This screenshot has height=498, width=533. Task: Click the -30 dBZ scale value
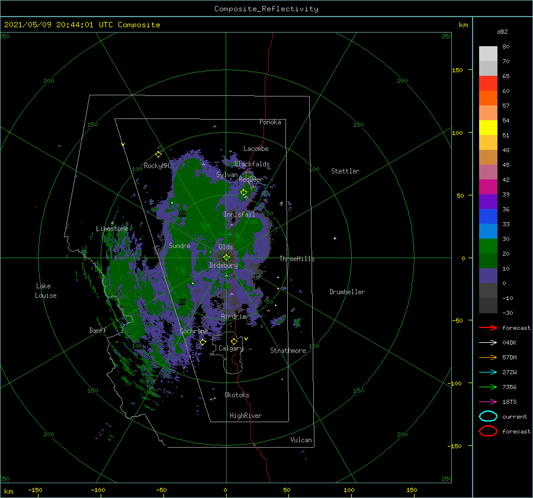508,313
